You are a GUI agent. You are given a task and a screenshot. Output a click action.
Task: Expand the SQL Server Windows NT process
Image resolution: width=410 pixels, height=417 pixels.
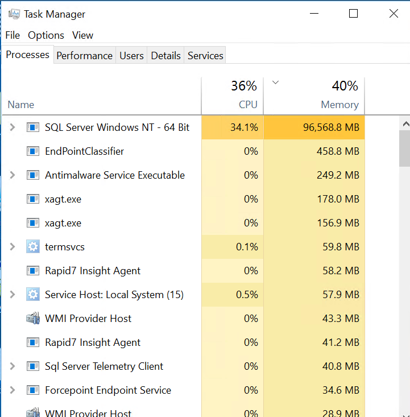coord(13,127)
